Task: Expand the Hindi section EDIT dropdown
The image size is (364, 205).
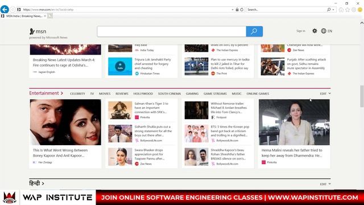Action: [325, 184]
